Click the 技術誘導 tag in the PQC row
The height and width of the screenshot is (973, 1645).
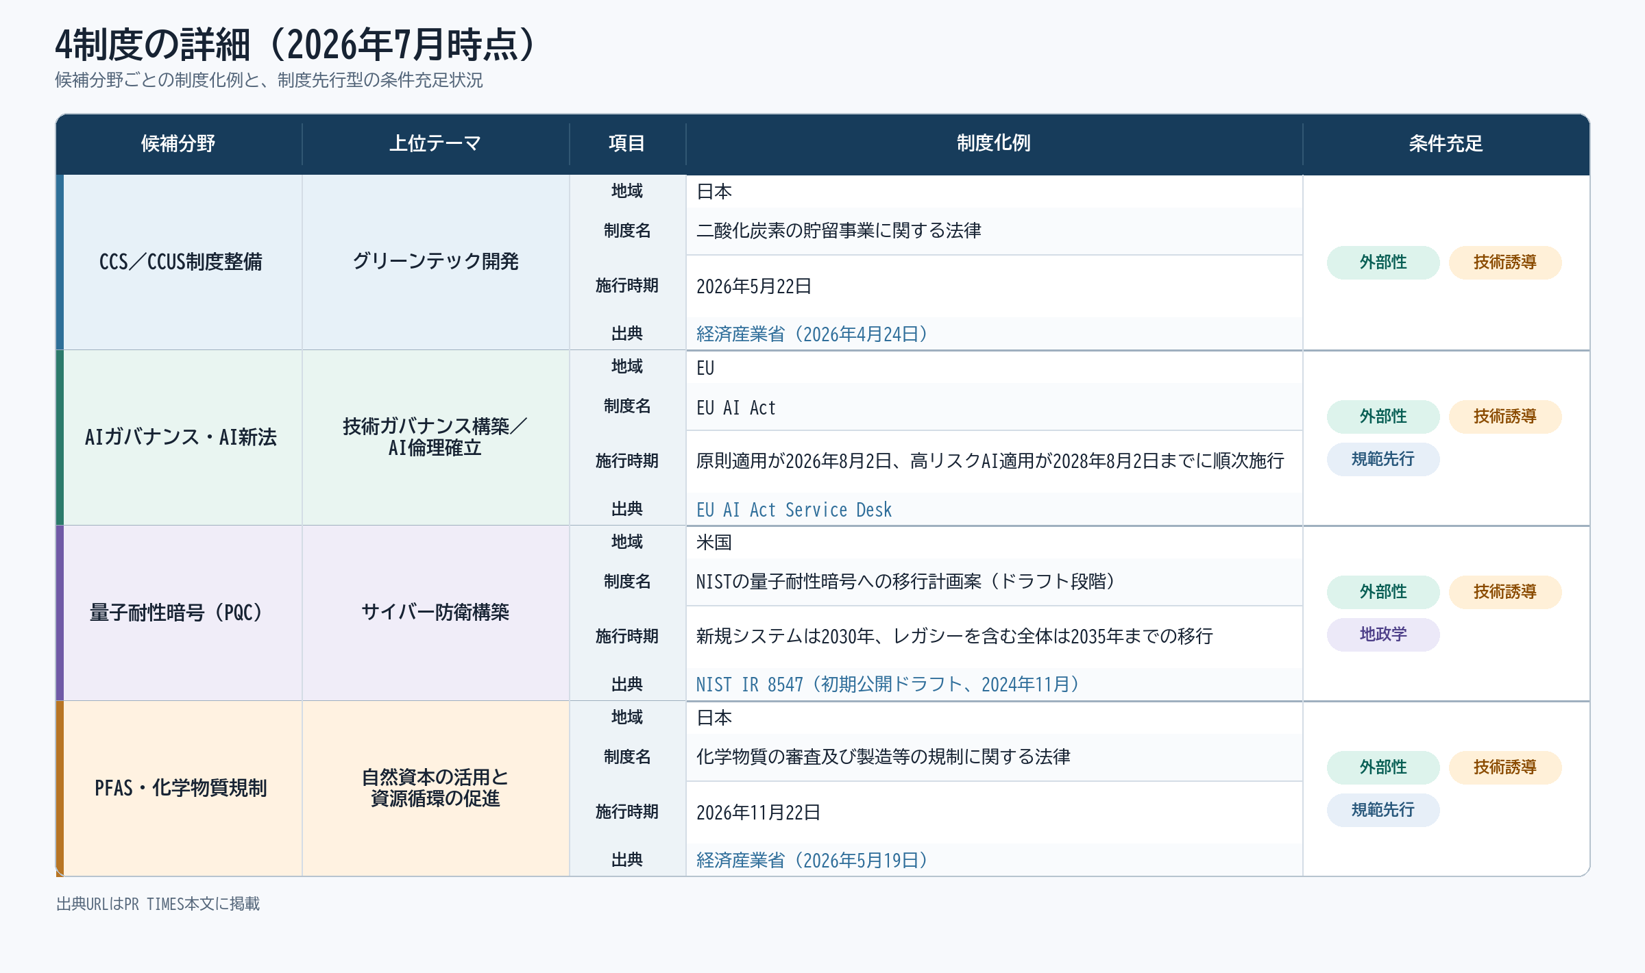pos(1505,592)
